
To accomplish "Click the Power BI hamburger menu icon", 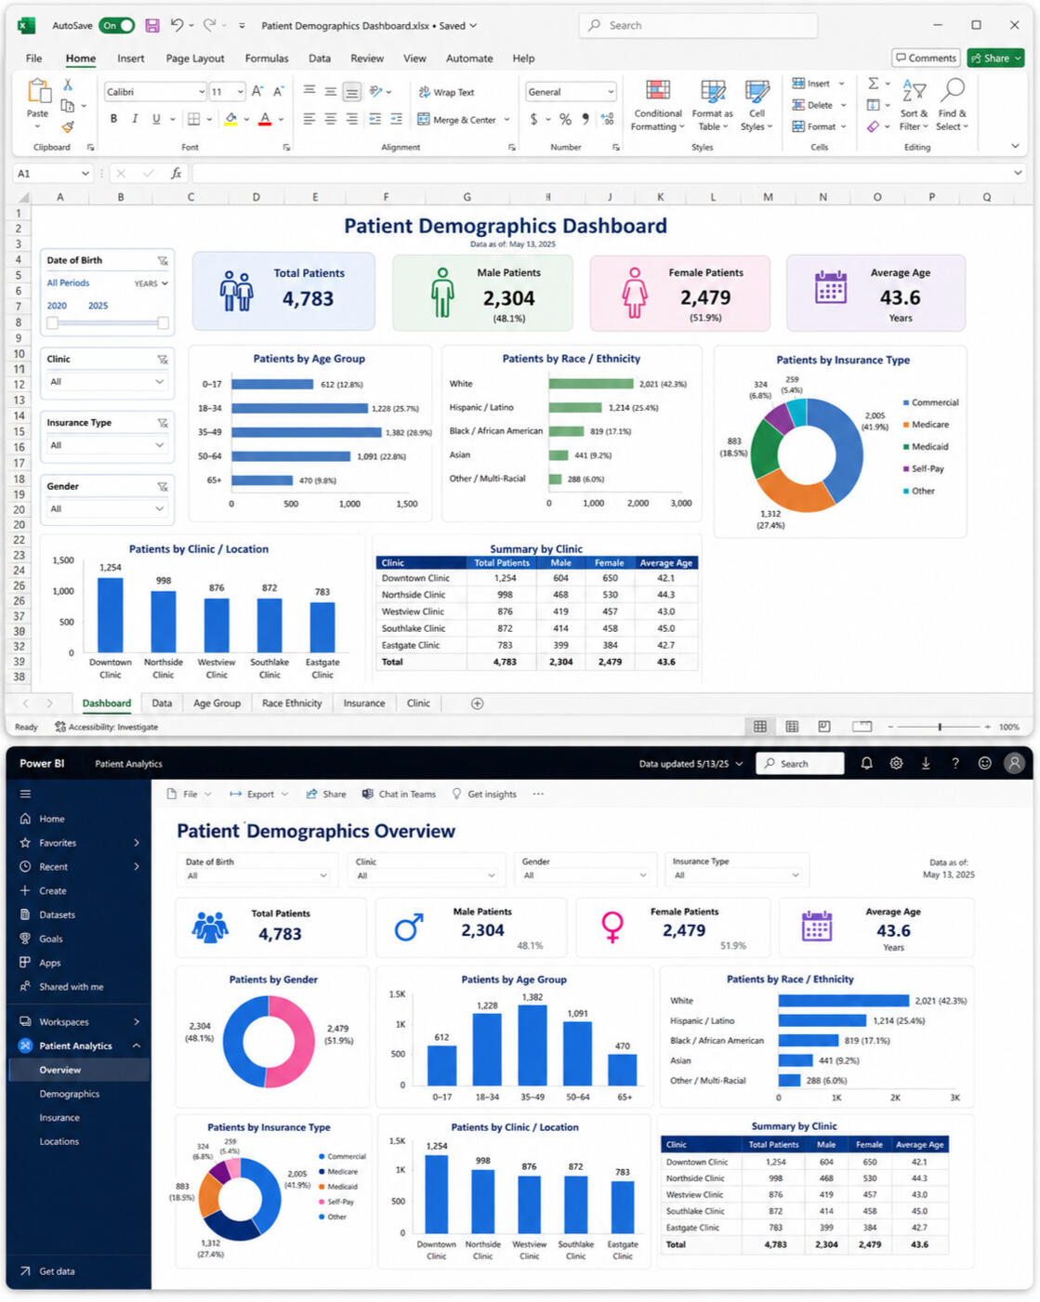I will [25, 794].
